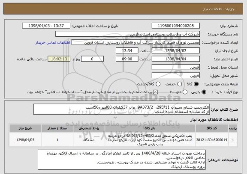
Task: Open the اطلاعات تماس خریدار link
Action: click(x=53, y=43)
